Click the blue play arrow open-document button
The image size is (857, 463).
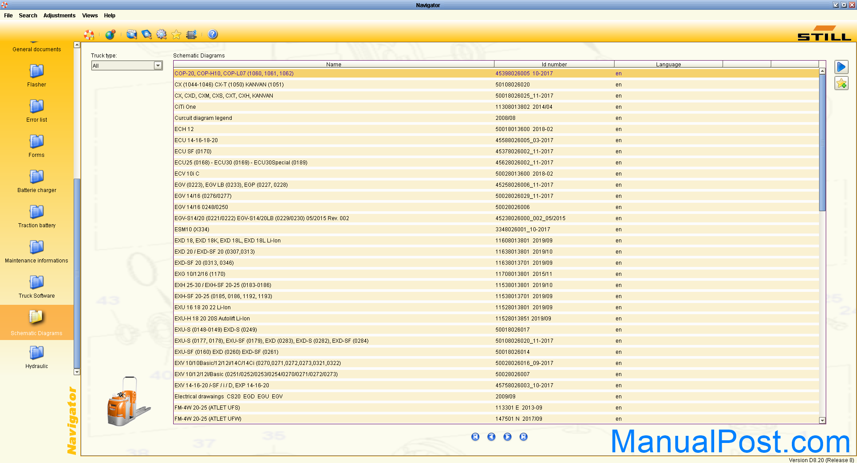point(841,67)
